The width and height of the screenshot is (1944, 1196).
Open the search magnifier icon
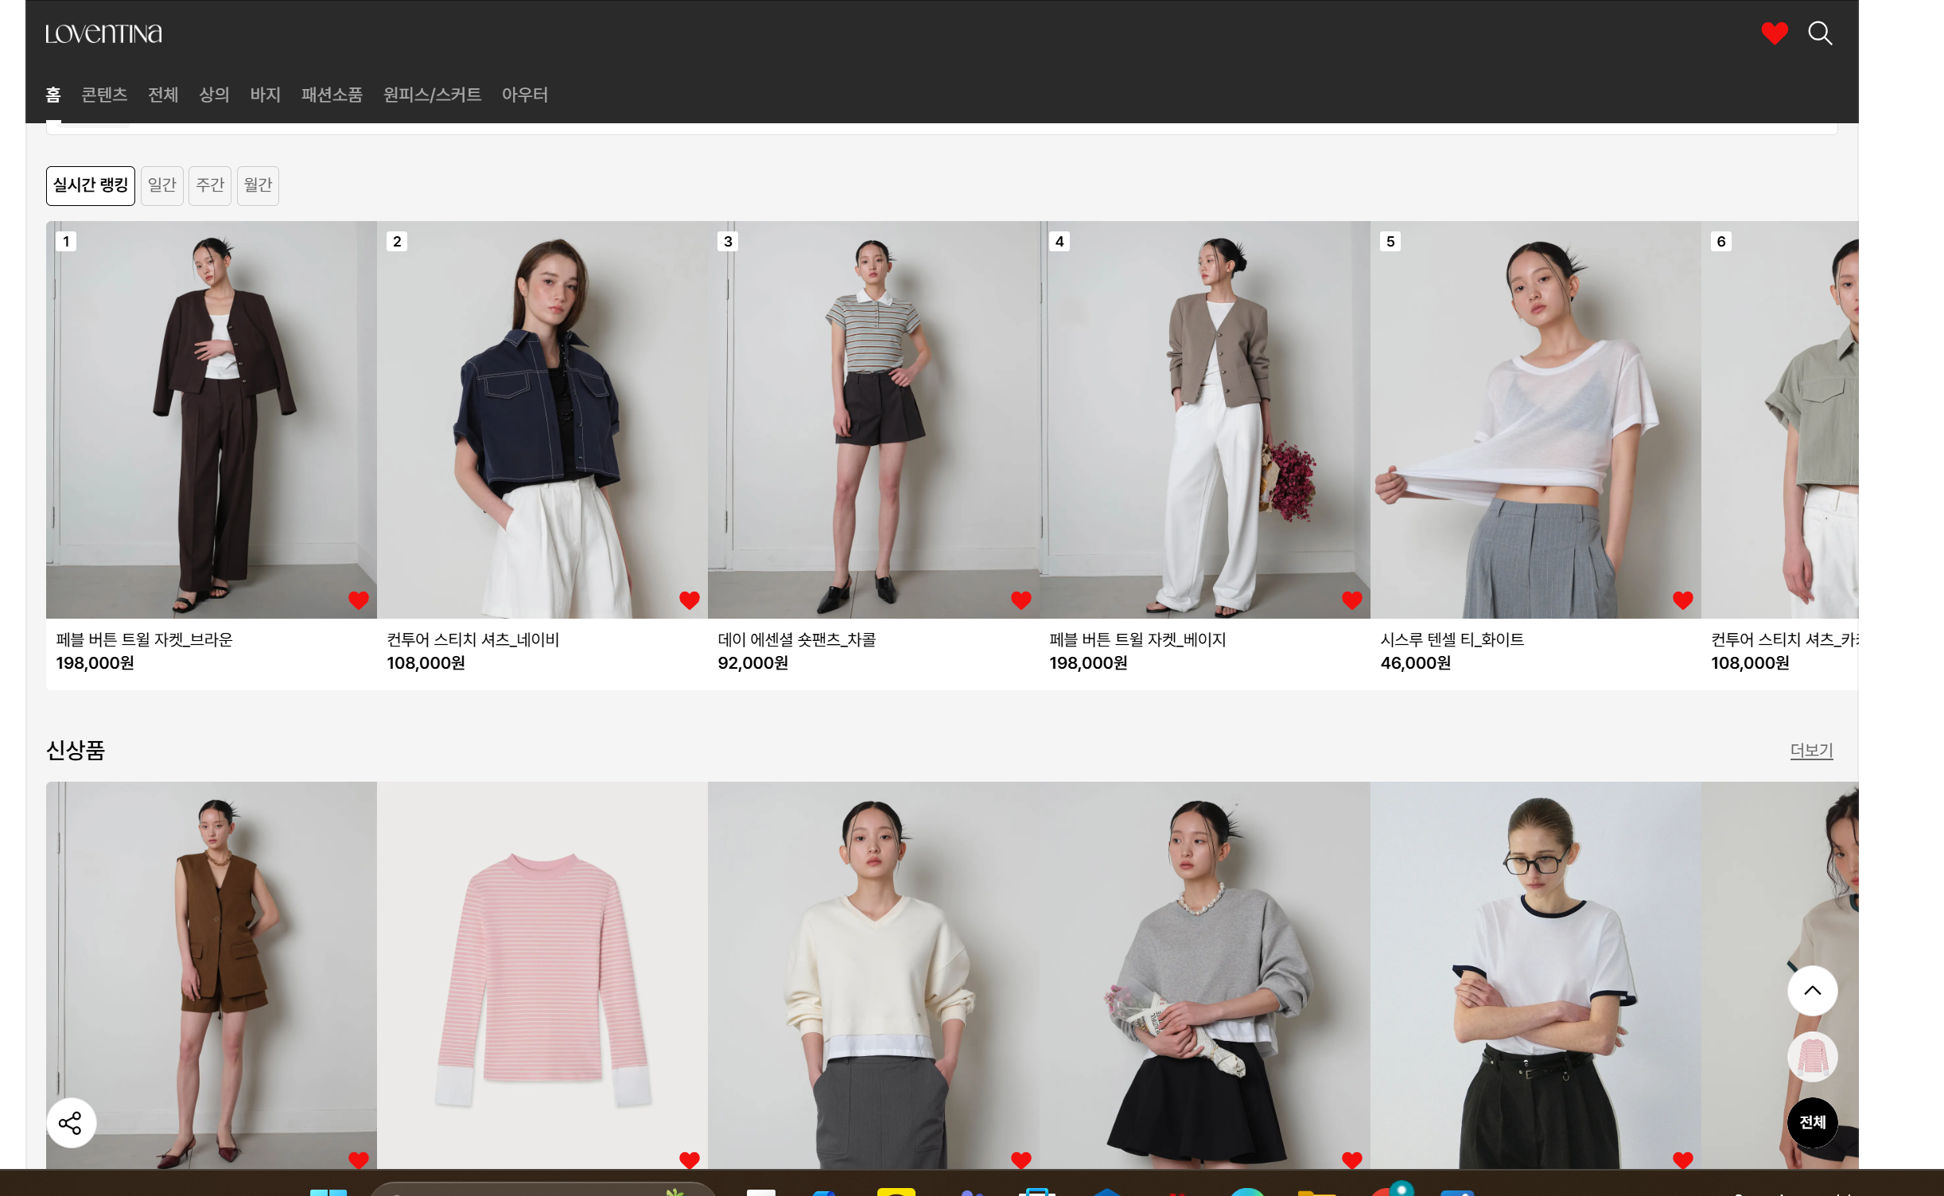point(1820,33)
